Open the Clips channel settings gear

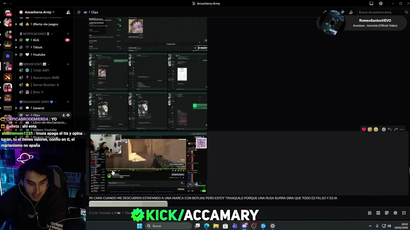[x=68, y=115]
